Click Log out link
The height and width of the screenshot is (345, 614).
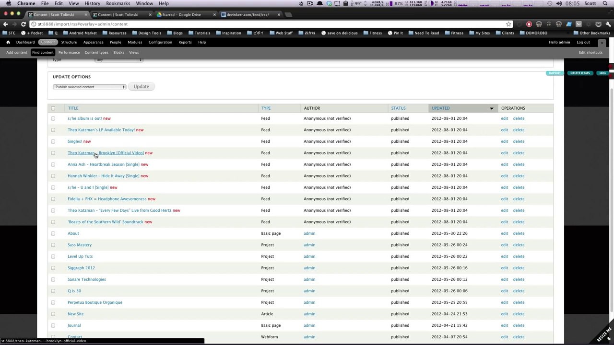583,42
